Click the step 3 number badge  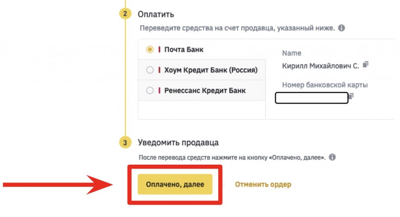click(x=125, y=143)
